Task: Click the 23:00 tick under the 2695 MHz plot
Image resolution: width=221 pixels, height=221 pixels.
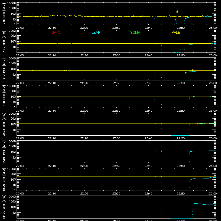Action: 213,138
